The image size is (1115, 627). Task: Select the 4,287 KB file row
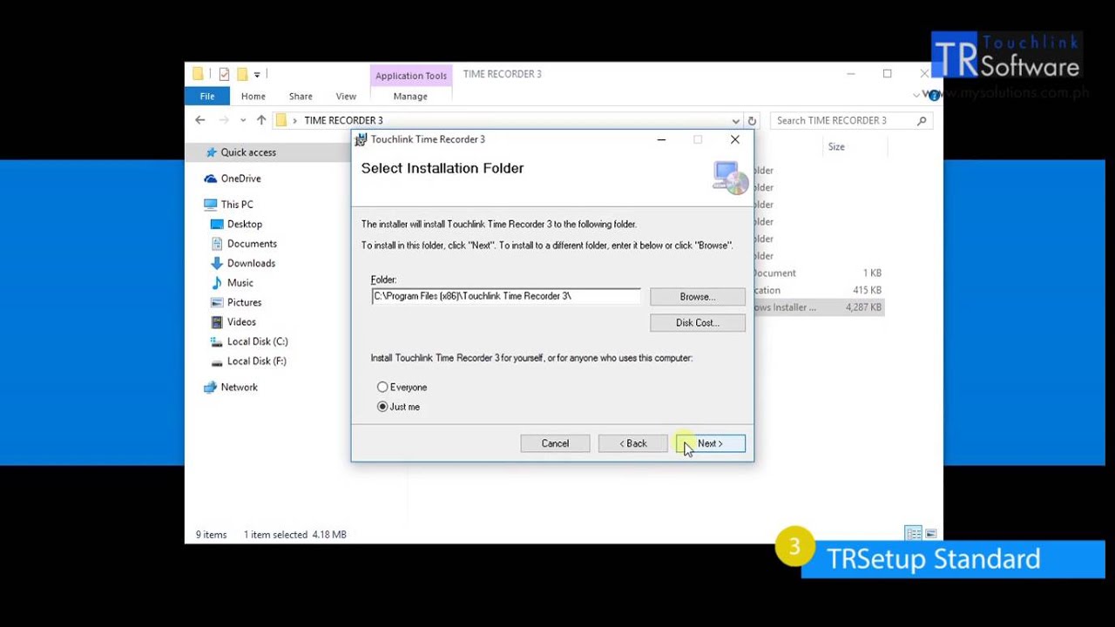click(819, 307)
